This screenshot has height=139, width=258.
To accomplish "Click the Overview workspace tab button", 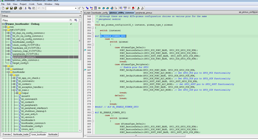I will (6, 134).
